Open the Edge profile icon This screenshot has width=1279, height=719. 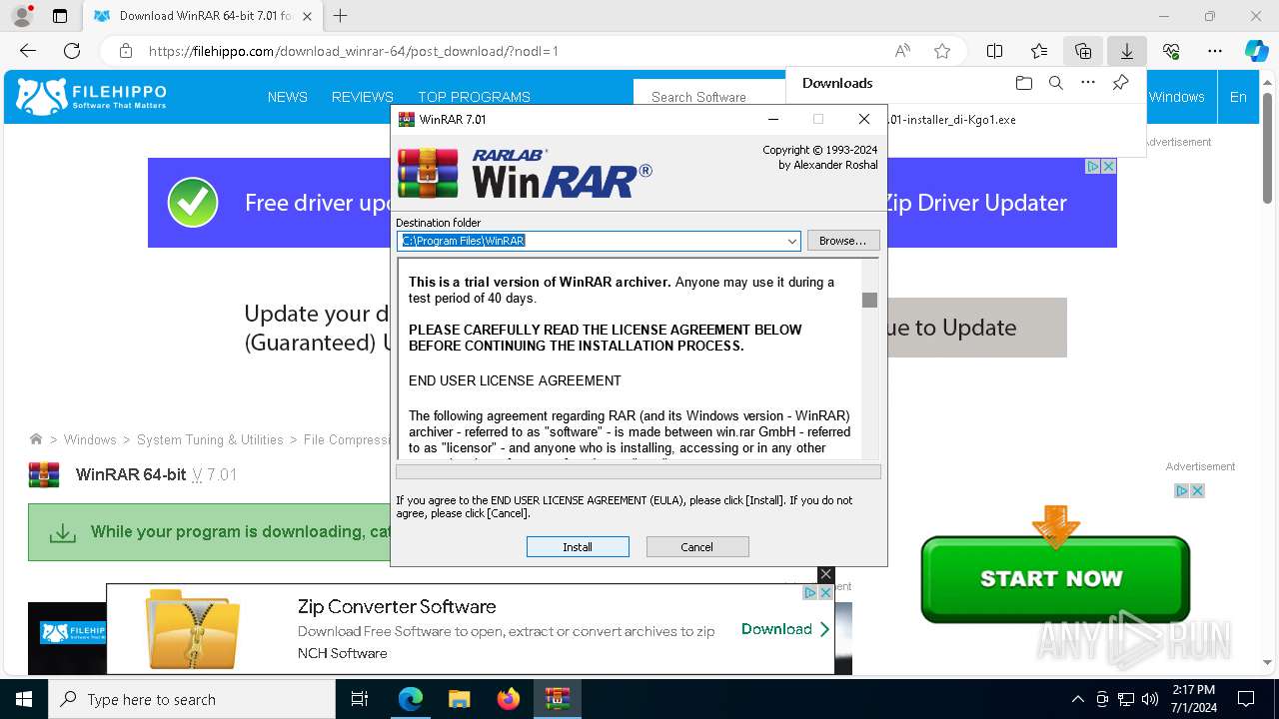[x=22, y=16]
